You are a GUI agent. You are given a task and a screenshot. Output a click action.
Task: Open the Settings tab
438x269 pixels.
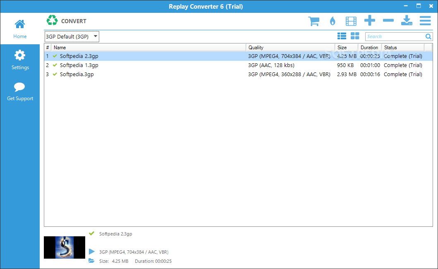pos(20,60)
